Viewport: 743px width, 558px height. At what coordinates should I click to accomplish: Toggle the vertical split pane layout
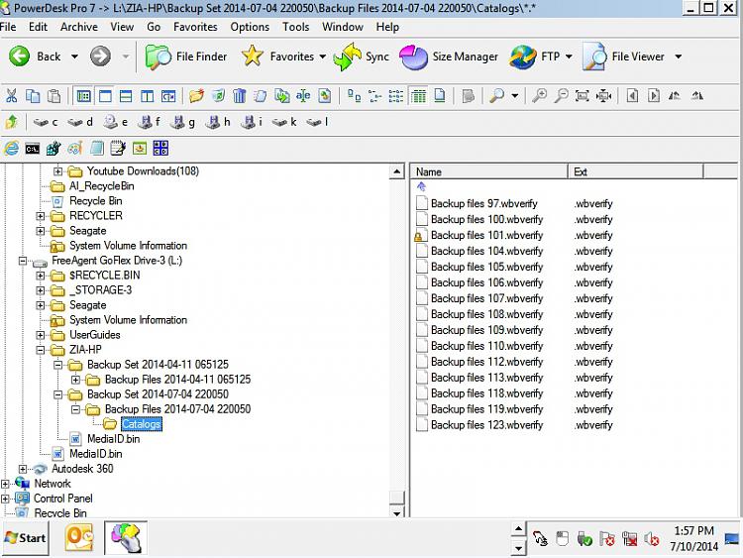click(148, 96)
